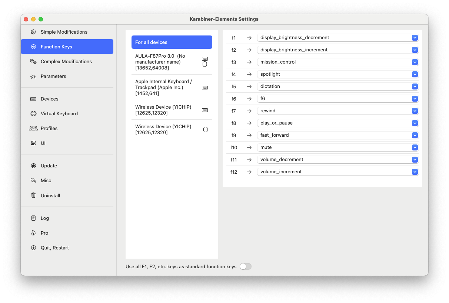The height and width of the screenshot is (303, 449).
Task: Click the people icon beside Profiles
Action: [33, 128]
